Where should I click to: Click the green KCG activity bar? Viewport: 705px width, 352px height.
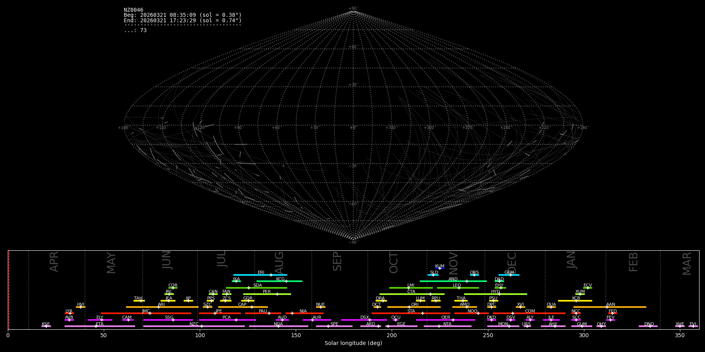(279, 281)
